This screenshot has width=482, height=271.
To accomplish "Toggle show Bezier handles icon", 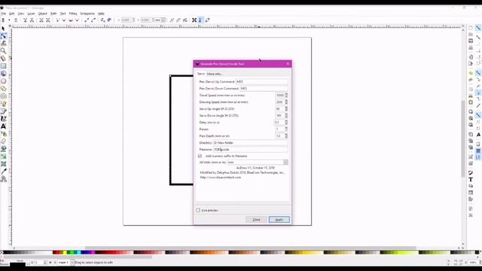I will pyautogui.click(x=200, y=20).
